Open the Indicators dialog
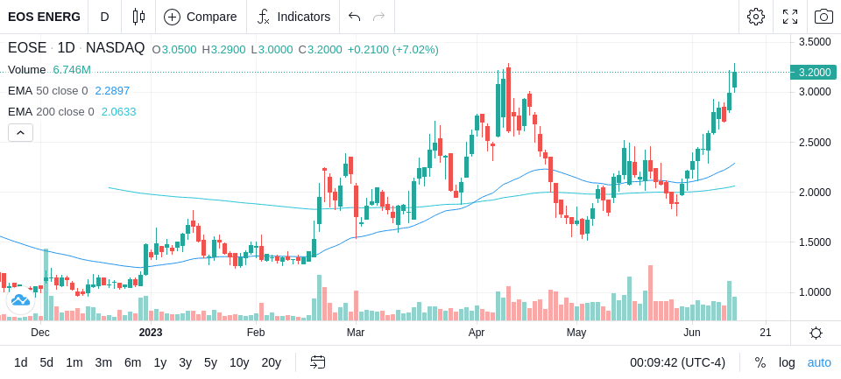The width and height of the screenshot is (841, 379). [293, 17]
